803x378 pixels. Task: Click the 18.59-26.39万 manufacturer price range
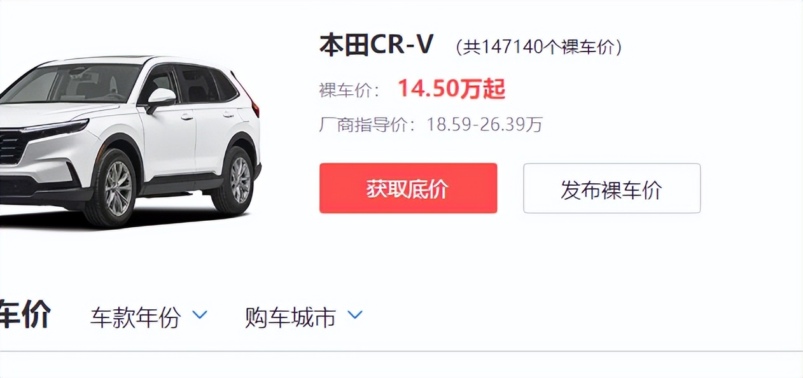pos(484,124)
